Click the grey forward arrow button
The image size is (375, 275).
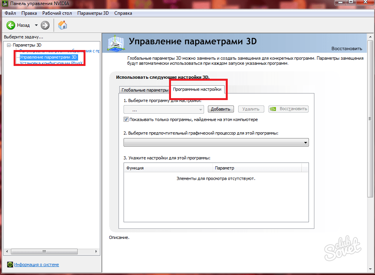click(x=45, y=25)
